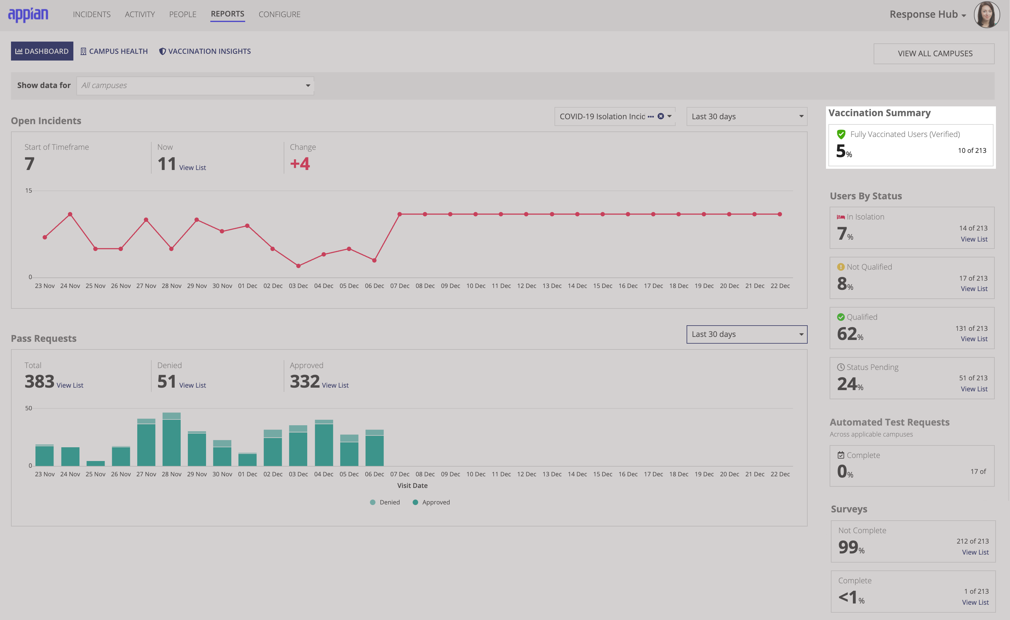Screen dimensions: 1010x620
Task: Click the Campus Health building icon
Action: coord(83,51)
